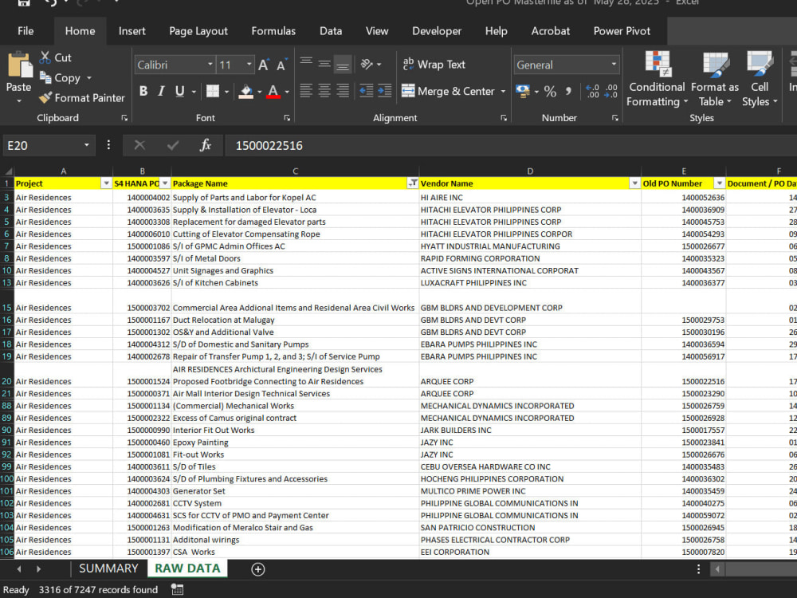This screenshot has width=797, height=598.
Task: Open the Font dialog launcher
Action: click(287, 118)
